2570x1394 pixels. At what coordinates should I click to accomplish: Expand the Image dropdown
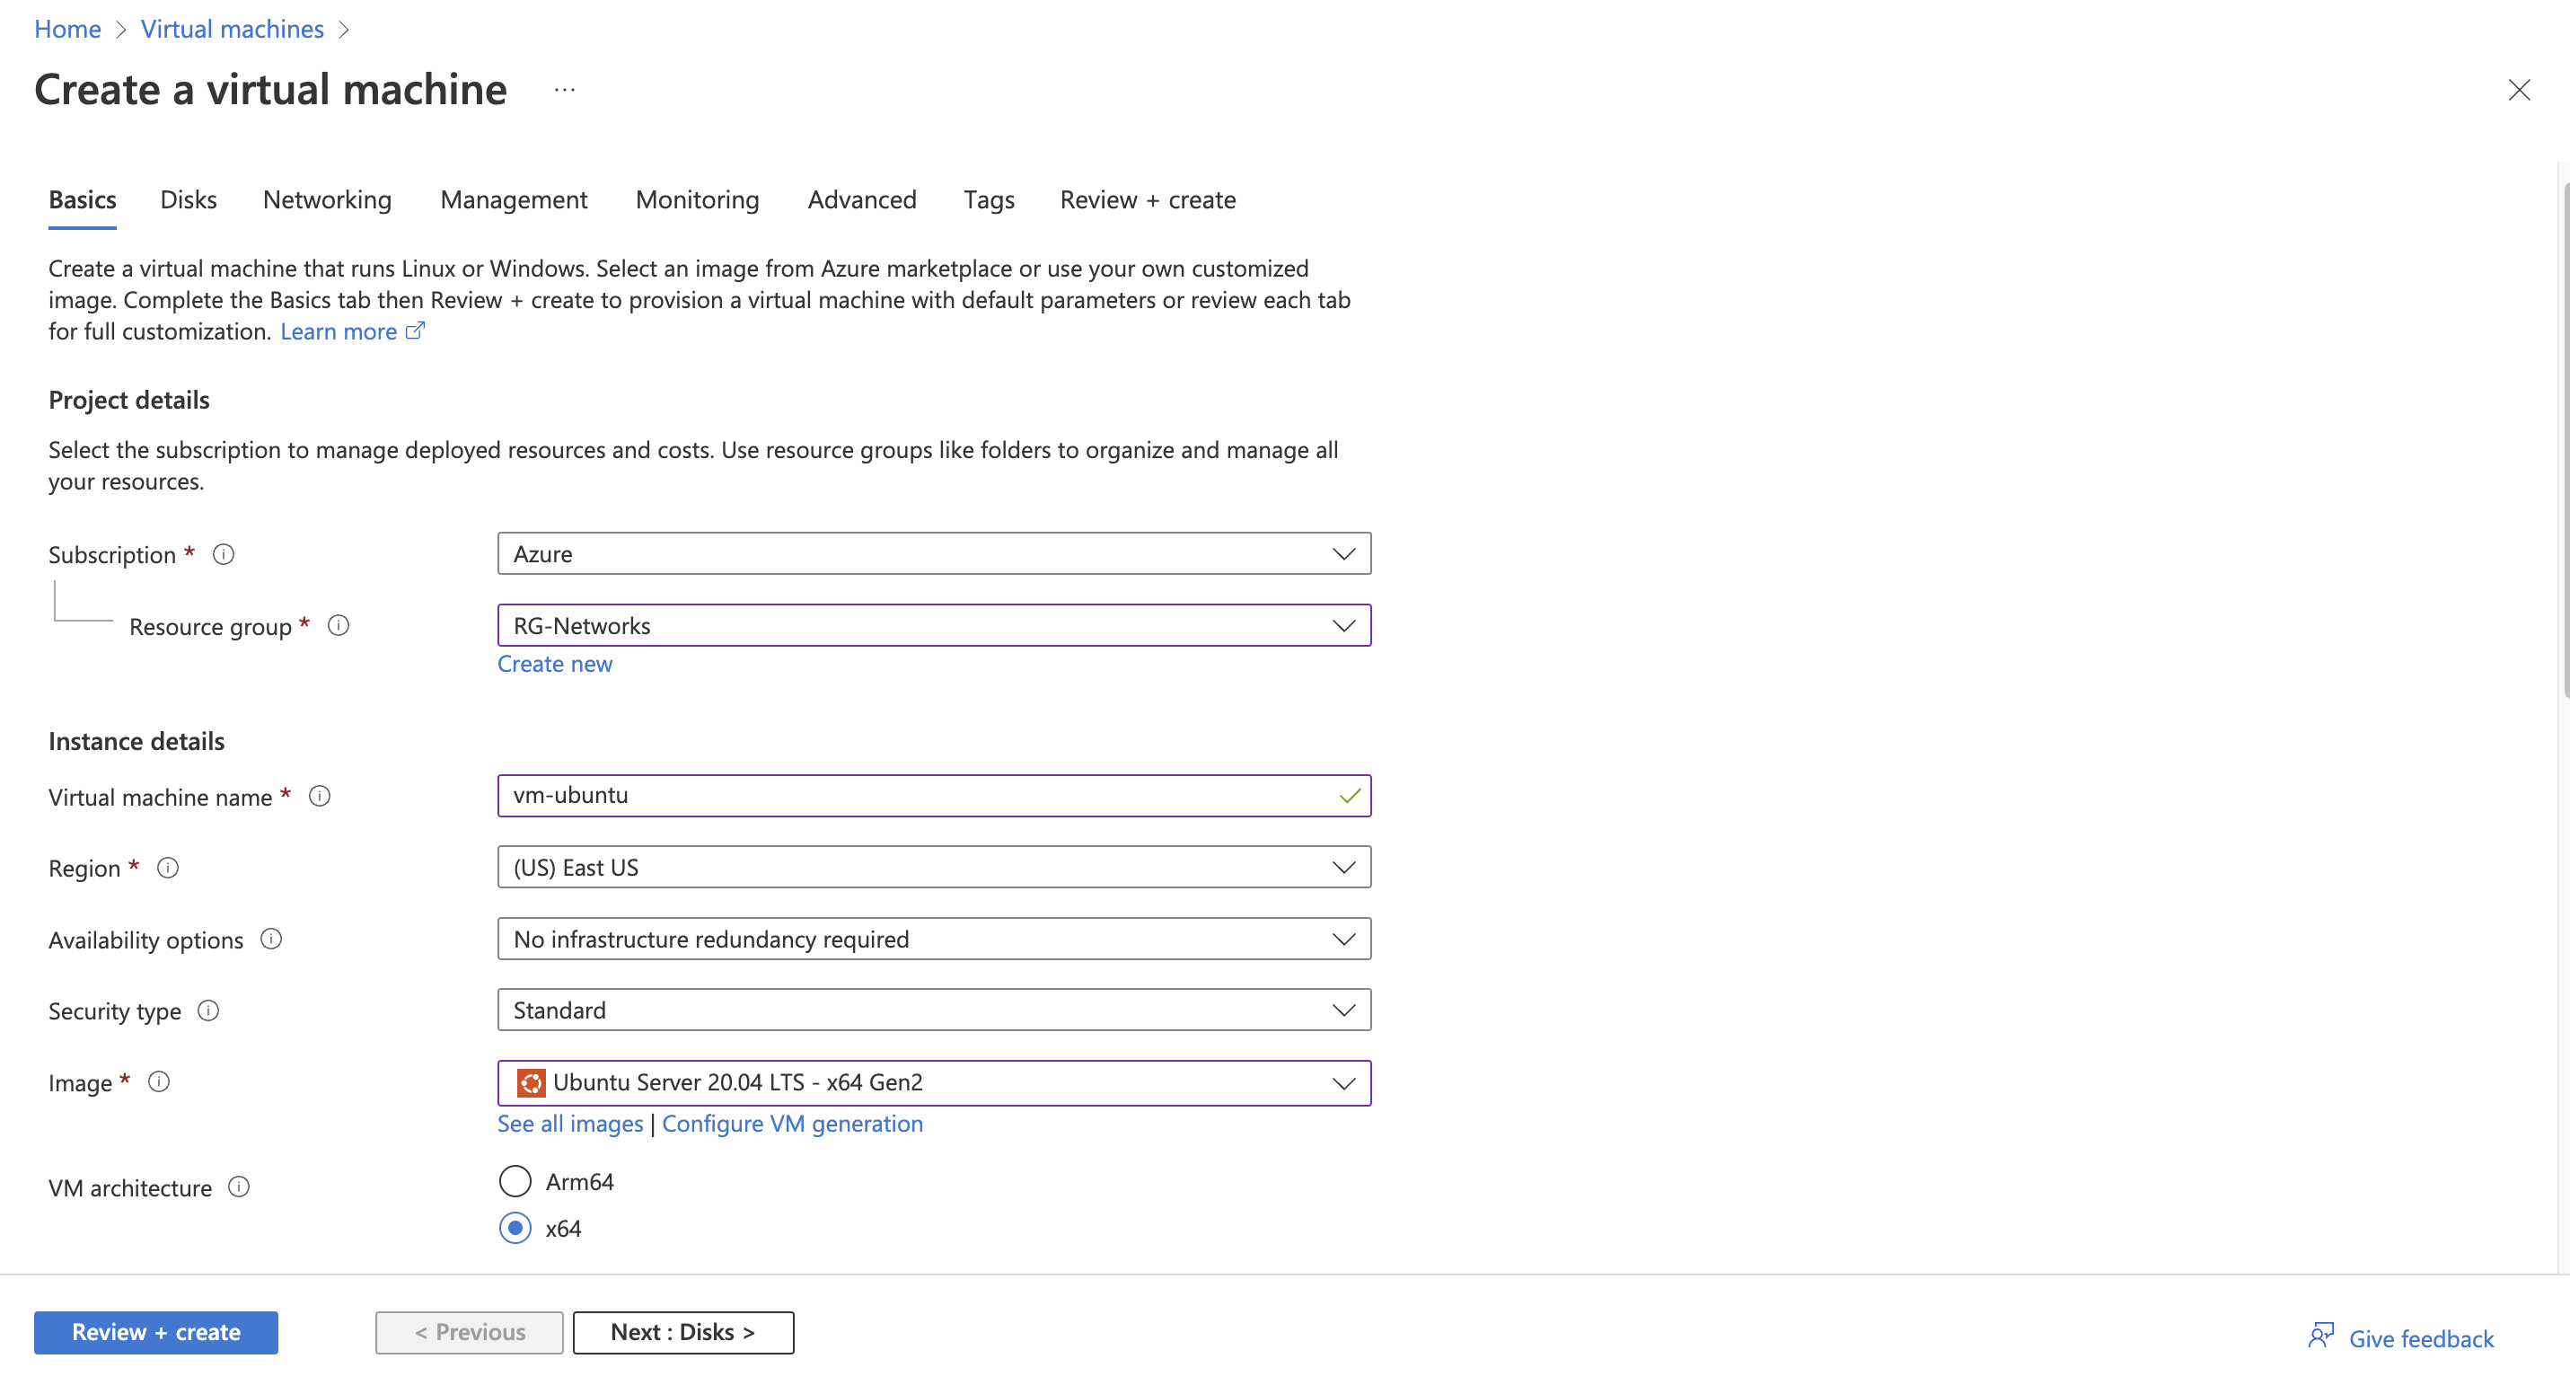tap(934, 1082)
